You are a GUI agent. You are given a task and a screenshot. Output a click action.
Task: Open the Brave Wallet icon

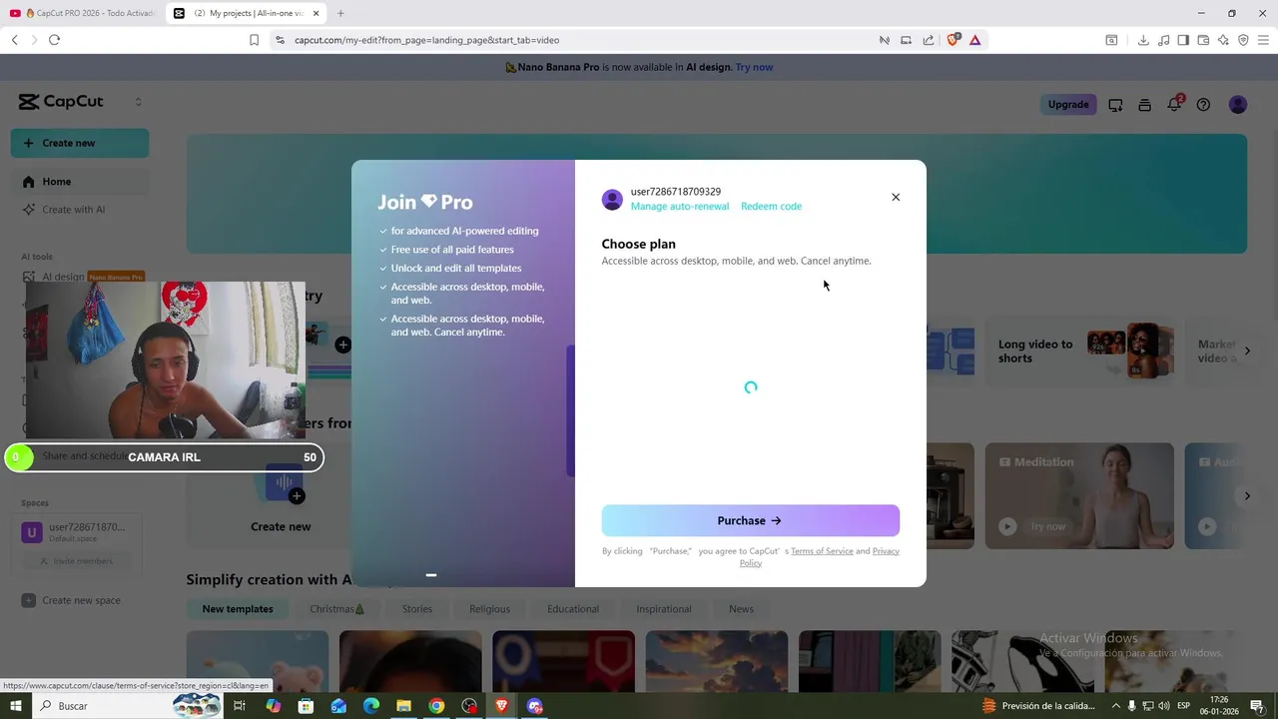click(1203, 40)
